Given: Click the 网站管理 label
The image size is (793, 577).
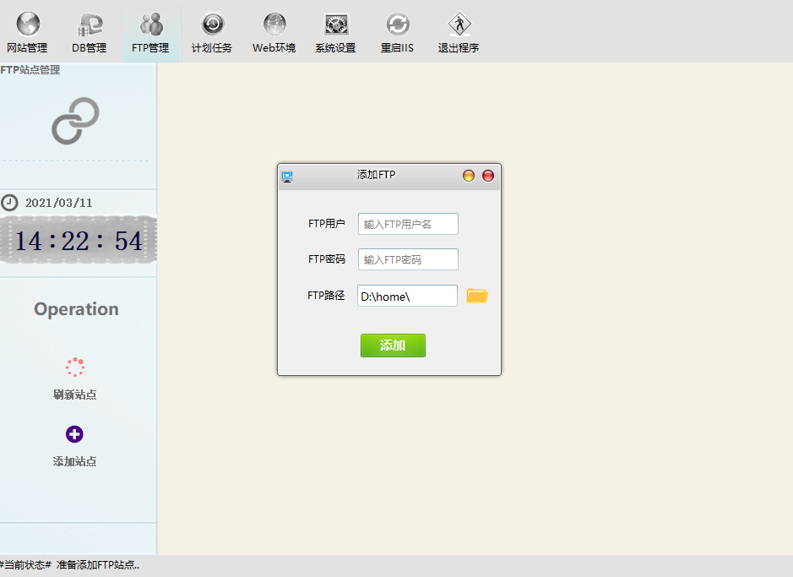Looking at the screenshot, I should pos(27,48).
